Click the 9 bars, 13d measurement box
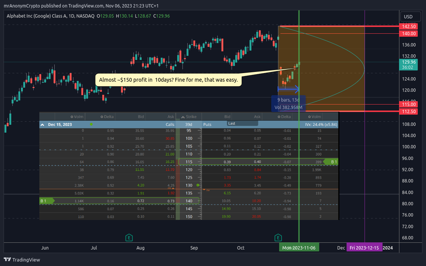 click(288, 103)
